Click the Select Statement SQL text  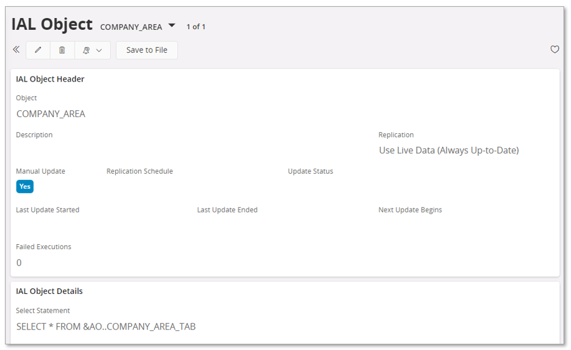[106, 326]
